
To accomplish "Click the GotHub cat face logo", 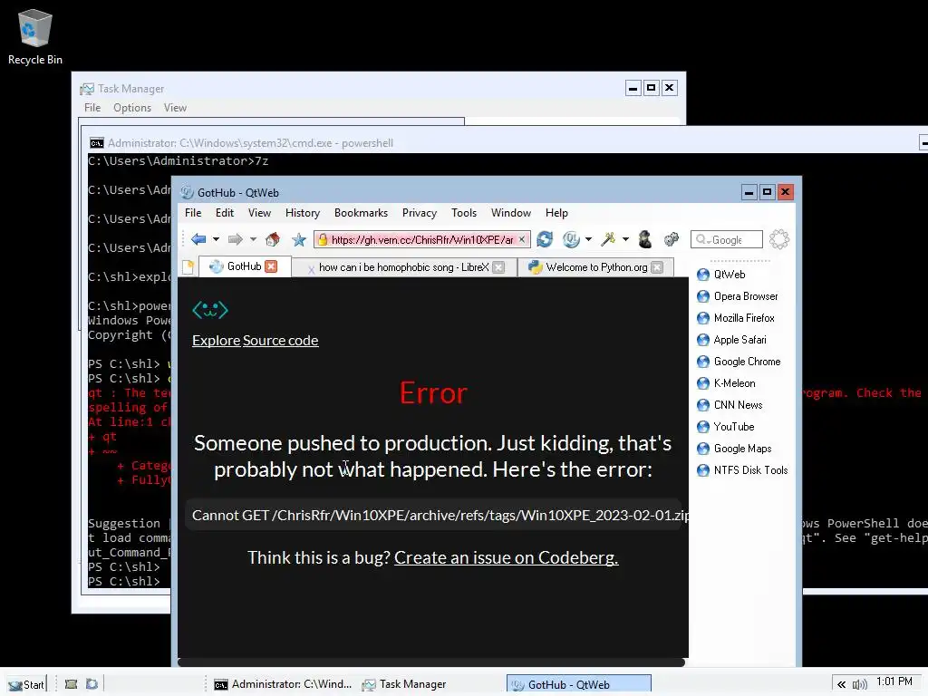I will [x=210, y=310].
